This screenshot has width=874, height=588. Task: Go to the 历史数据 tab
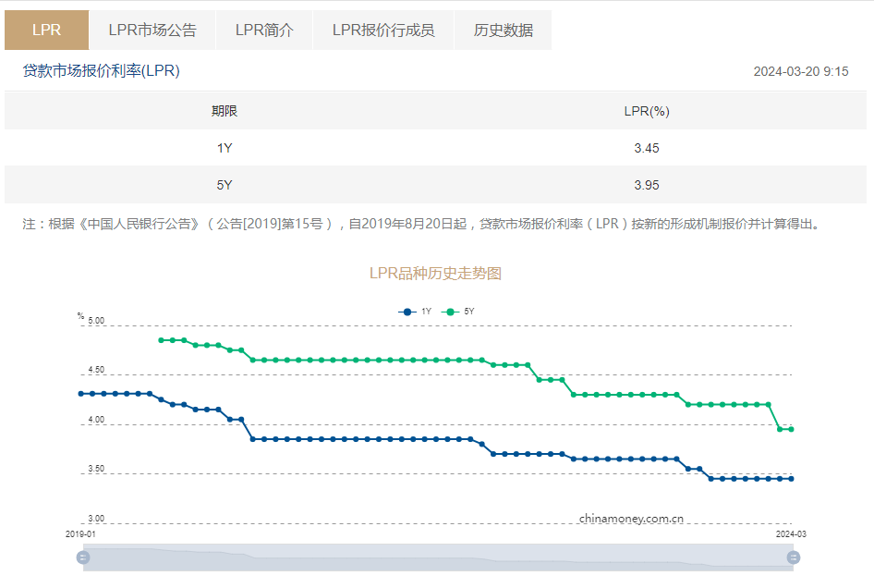(x=504, y=31)
